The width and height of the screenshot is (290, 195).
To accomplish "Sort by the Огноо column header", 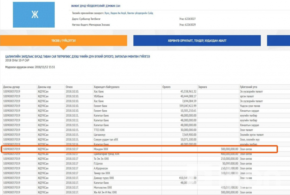I will click(70, 87).
